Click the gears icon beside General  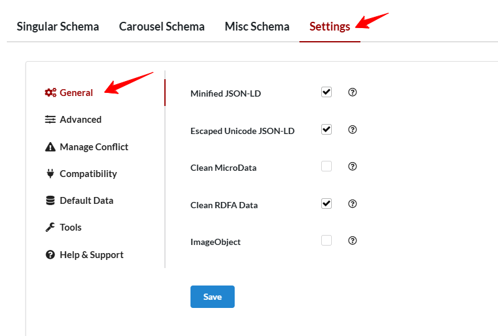click(x=50, y=93)
